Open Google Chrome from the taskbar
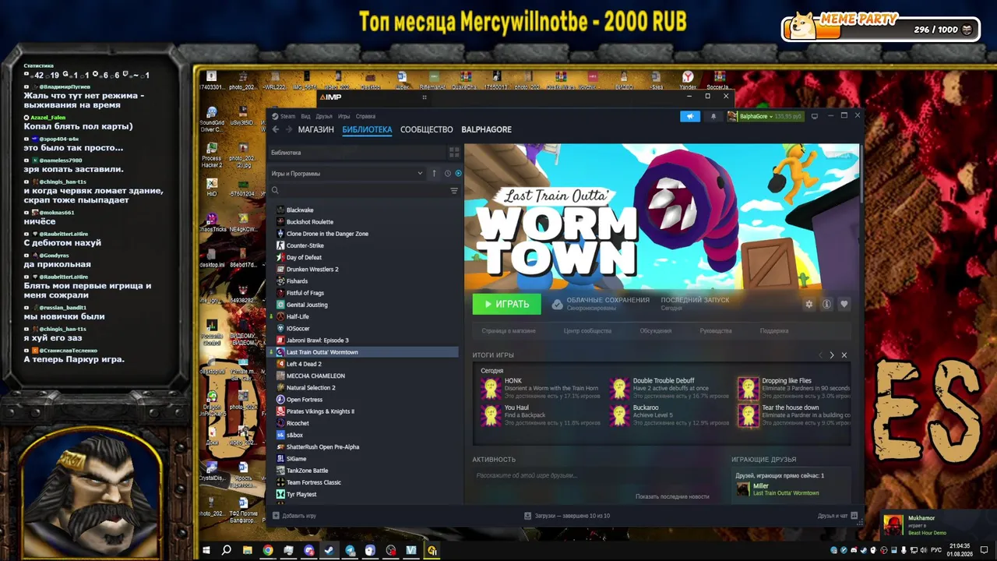The height and width of the screenshot is (561, 997). click(268, 550)
